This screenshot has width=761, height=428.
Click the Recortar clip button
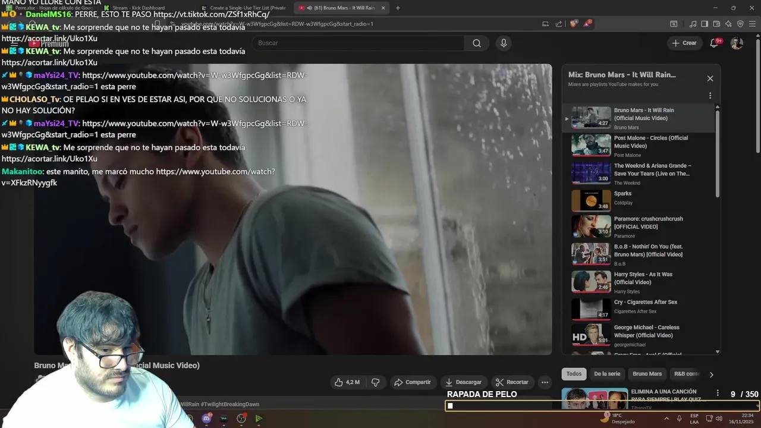pyautogui.click(x=512, y=382)
